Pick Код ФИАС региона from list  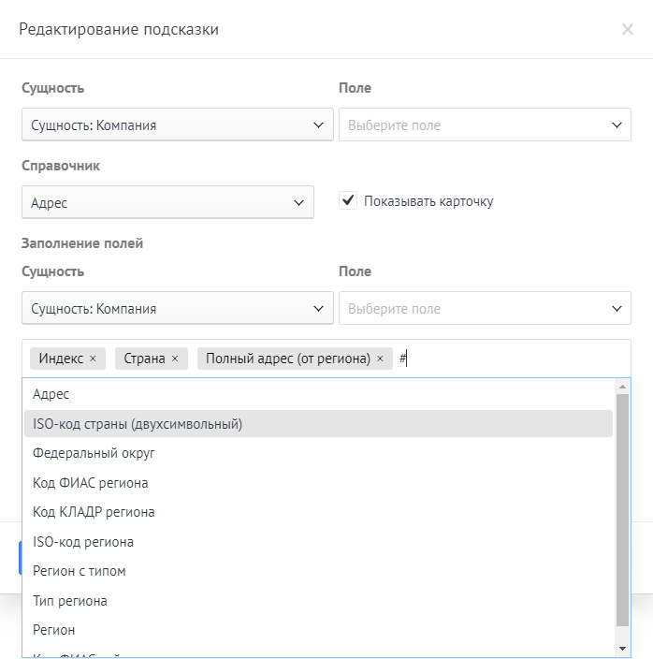pyautogui.click(x=318, y=483)
